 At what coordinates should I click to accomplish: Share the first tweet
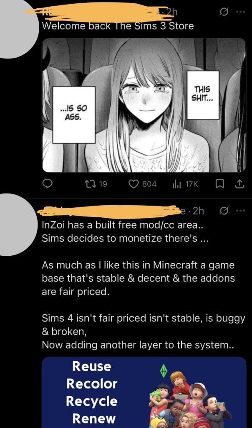click(x=239, y=184)
